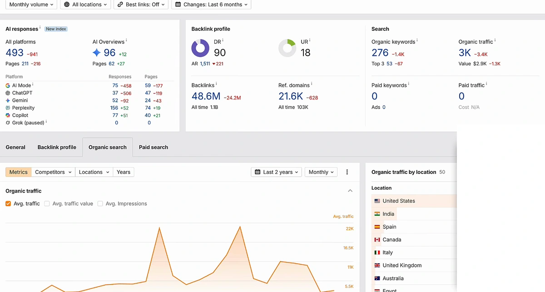Click the Perplexity platform icon
The height and width of the screenshot is (292, 545).
pos(8,108)
